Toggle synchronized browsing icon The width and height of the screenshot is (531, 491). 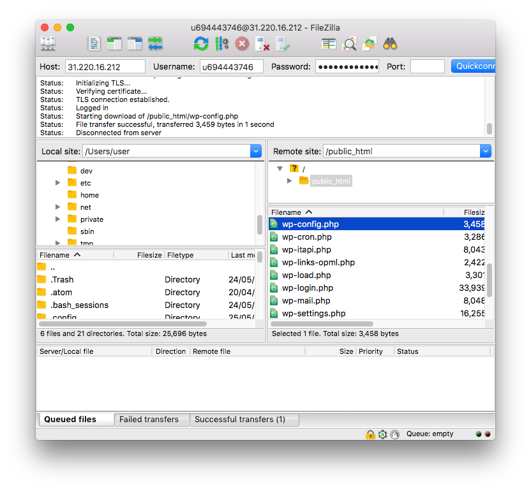pos(370,43)
